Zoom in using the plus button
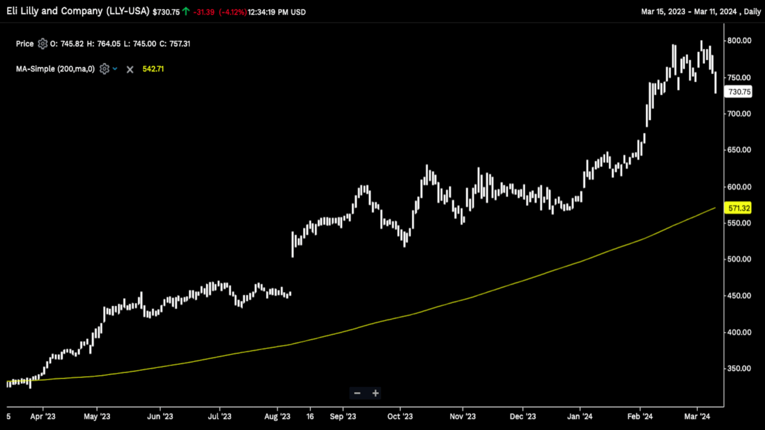The image size is (765, 430). coord(375,393)
